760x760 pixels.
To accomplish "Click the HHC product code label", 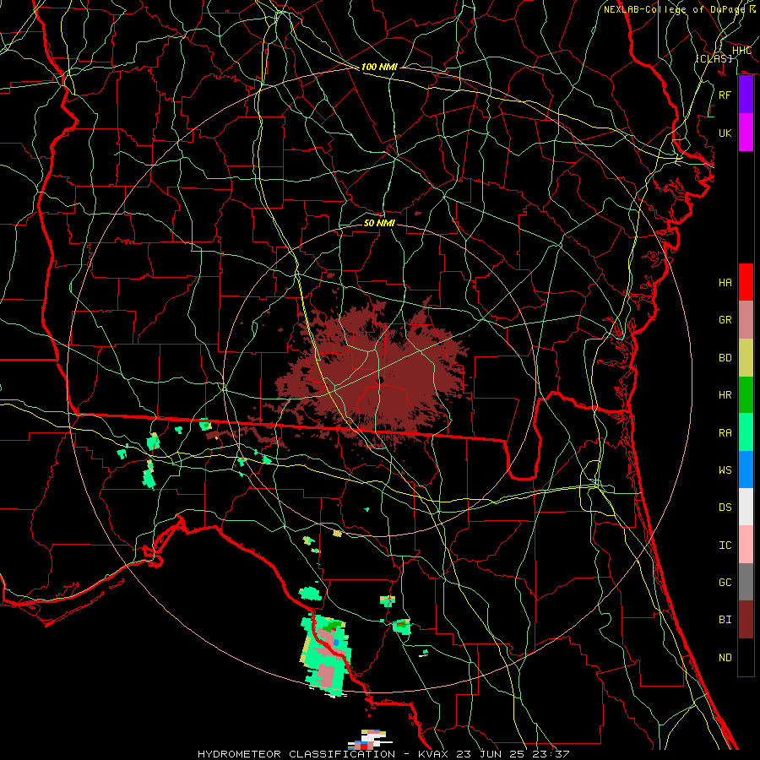I will [x=741, y=51].
